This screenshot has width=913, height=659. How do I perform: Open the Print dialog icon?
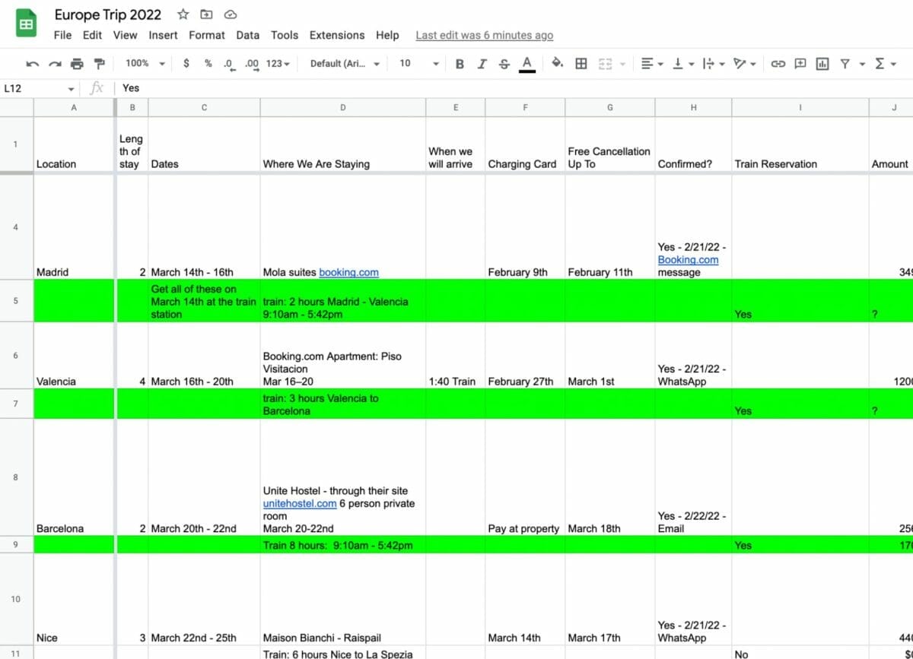pos(76,64)
